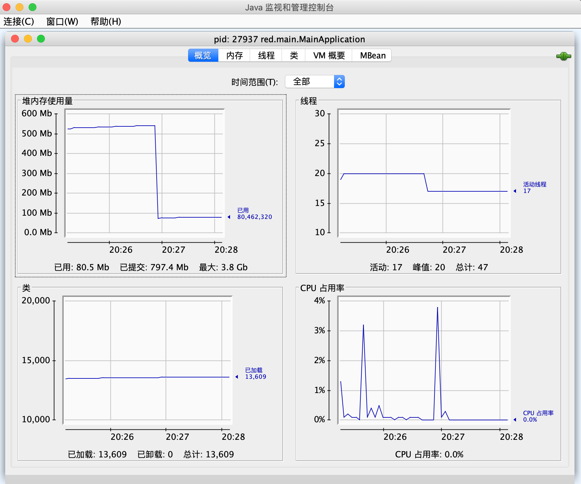Open the 窗口(W) menu
Viewport: 581px width, 484px height.
coord(62,21)
